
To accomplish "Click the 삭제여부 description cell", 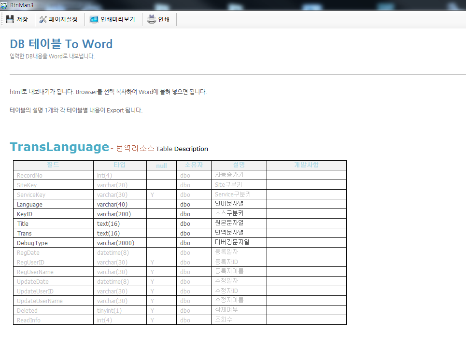I will coord(239,310).
